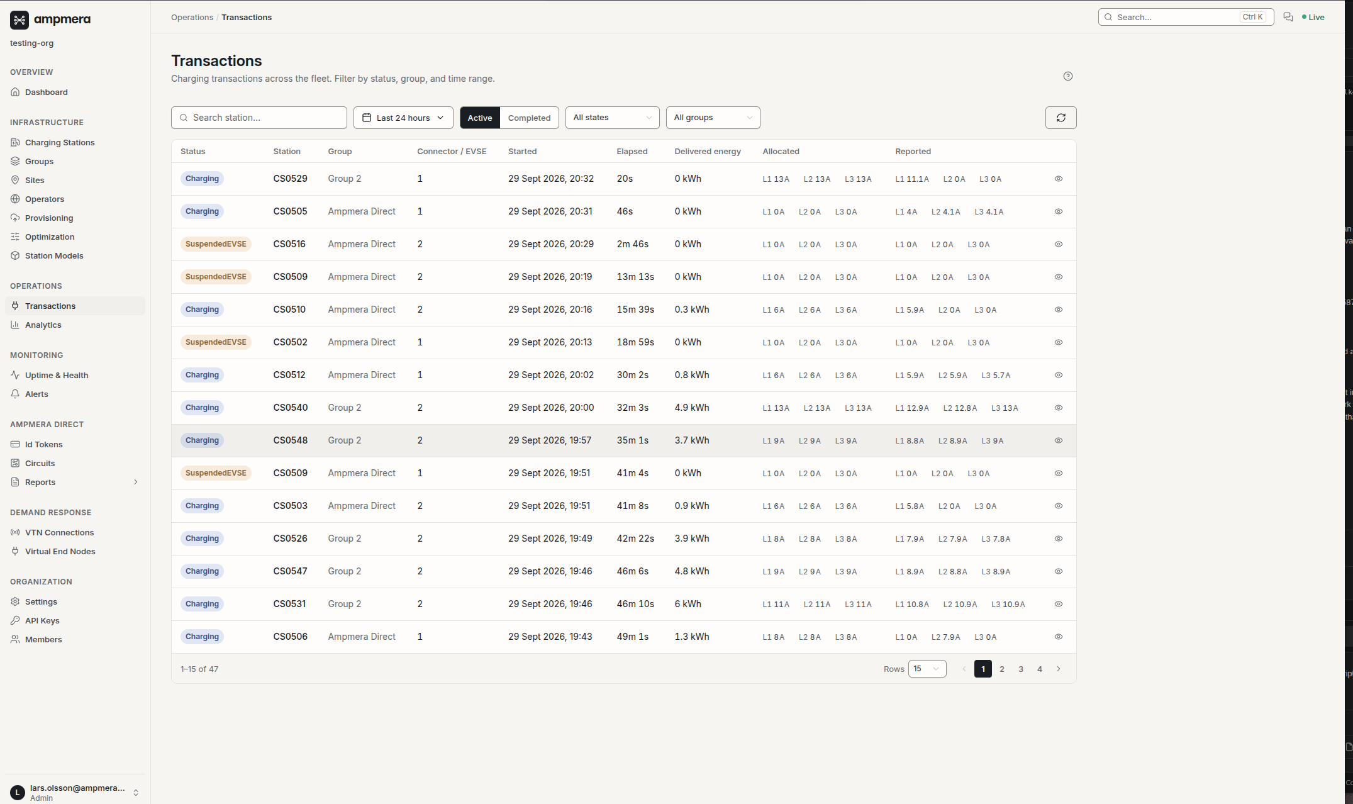Open the Last 24 hours time range dropdown
This screenshot has height=804, width=1353.
(403, 118)
